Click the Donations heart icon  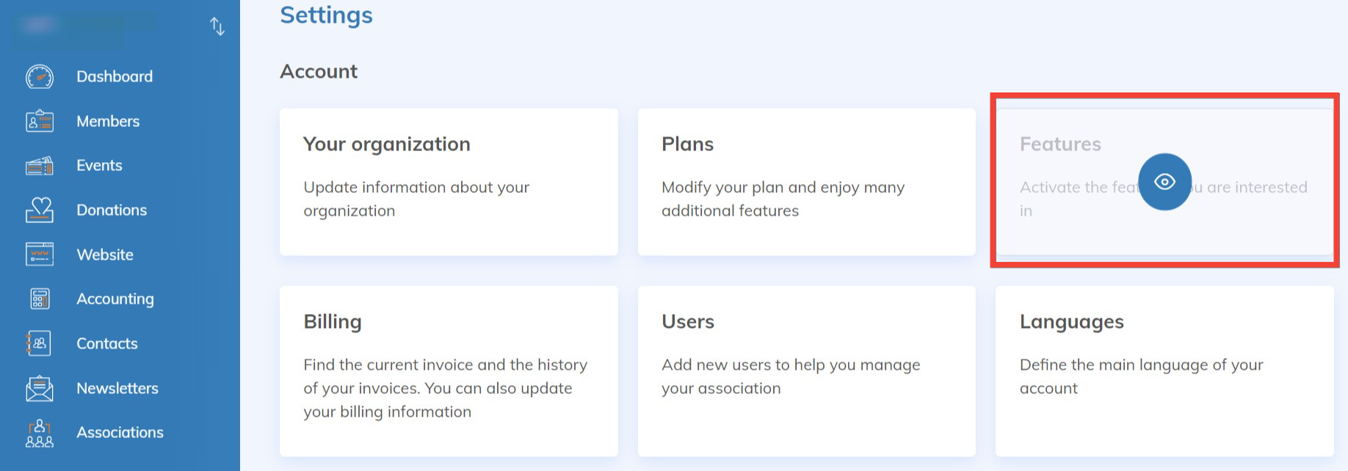click(40, 210)
